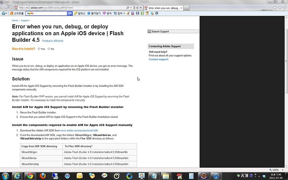Open iTunes in the taskbar
The width and height of the screenshot is (288, 180).
tap(216, 176)
